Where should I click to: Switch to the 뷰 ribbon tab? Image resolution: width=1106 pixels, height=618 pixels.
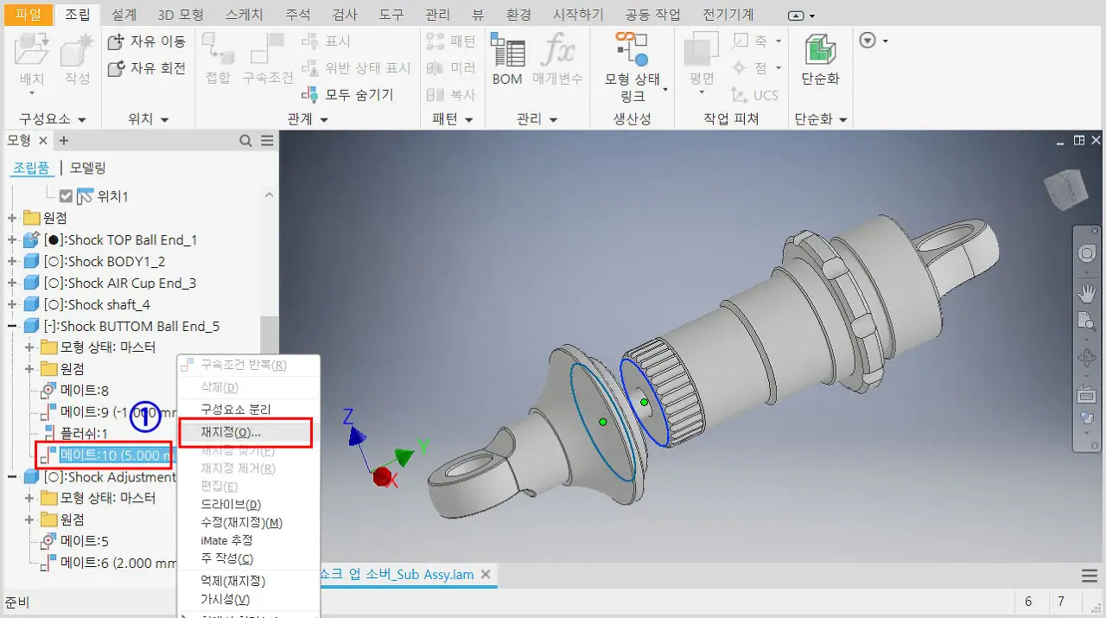[478, 15]
